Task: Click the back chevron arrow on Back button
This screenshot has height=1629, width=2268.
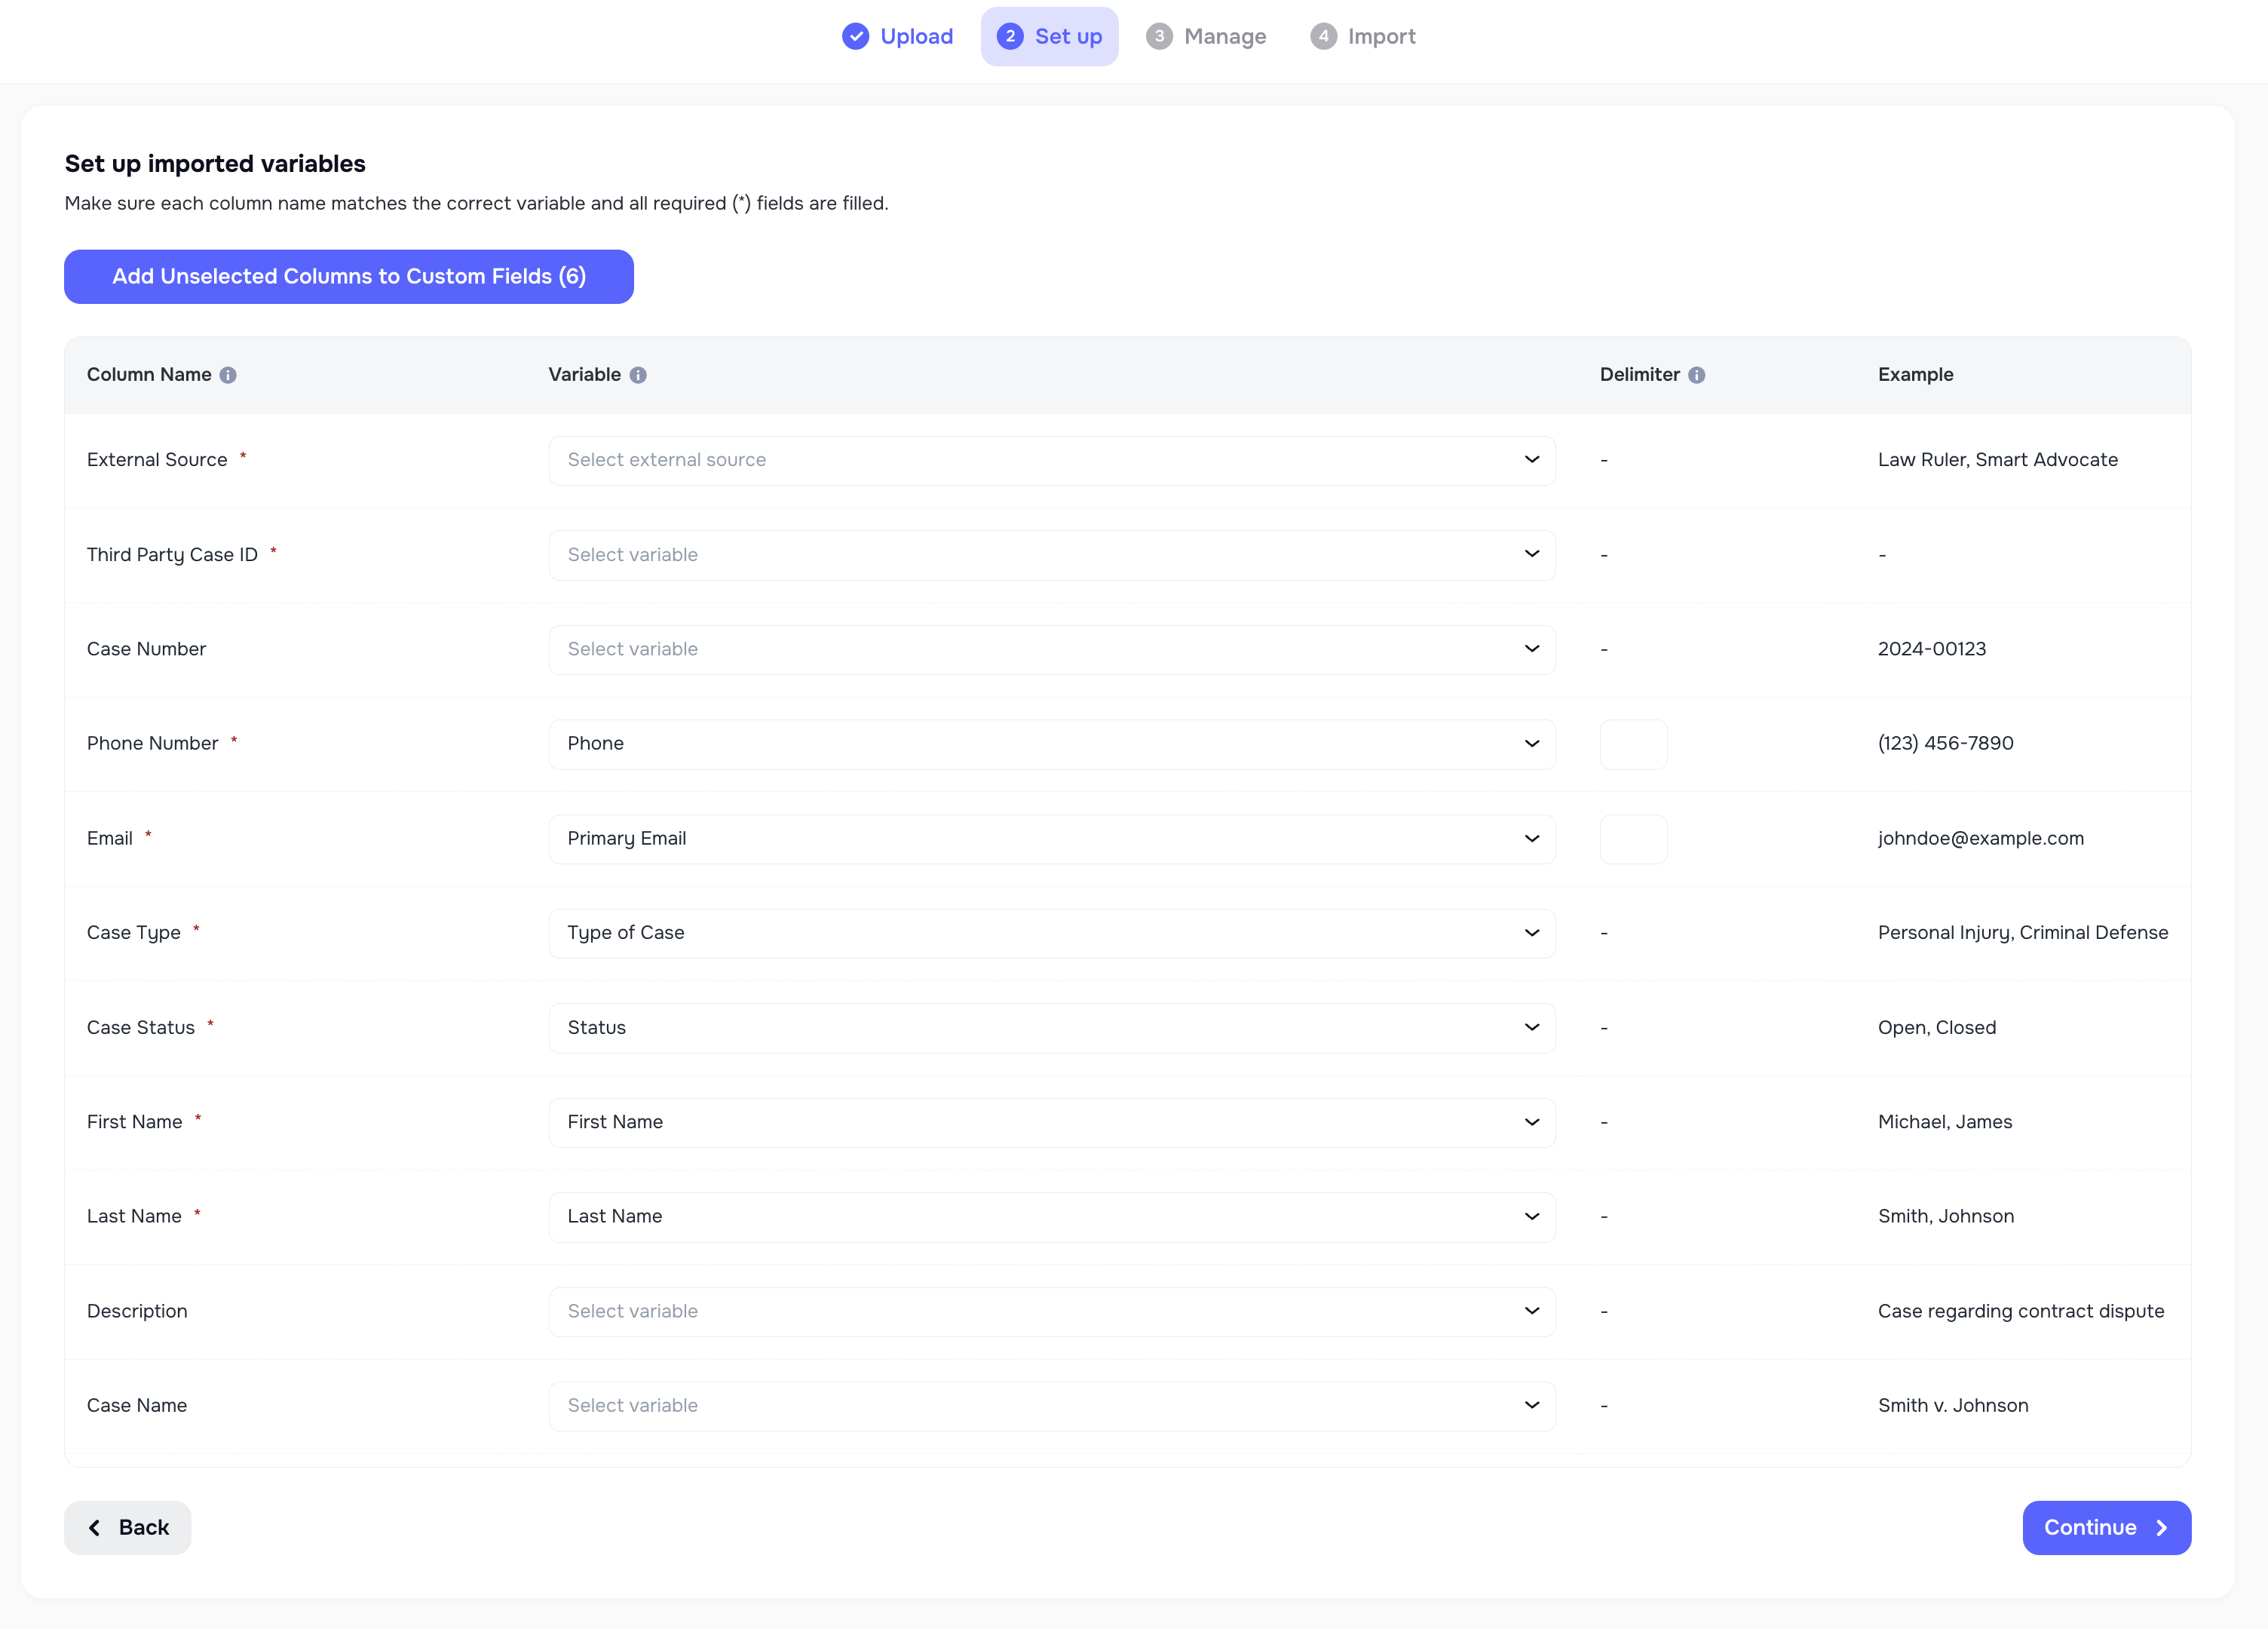Action: 95,1527
